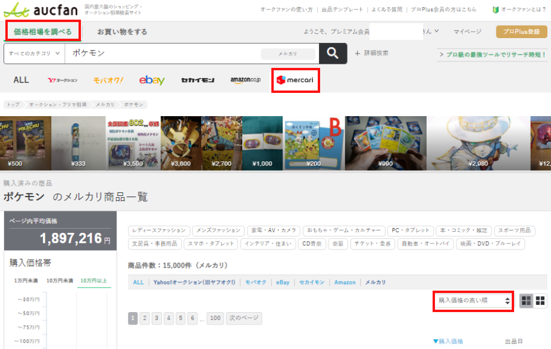Open the よくある質問 link

click(387, 10)
